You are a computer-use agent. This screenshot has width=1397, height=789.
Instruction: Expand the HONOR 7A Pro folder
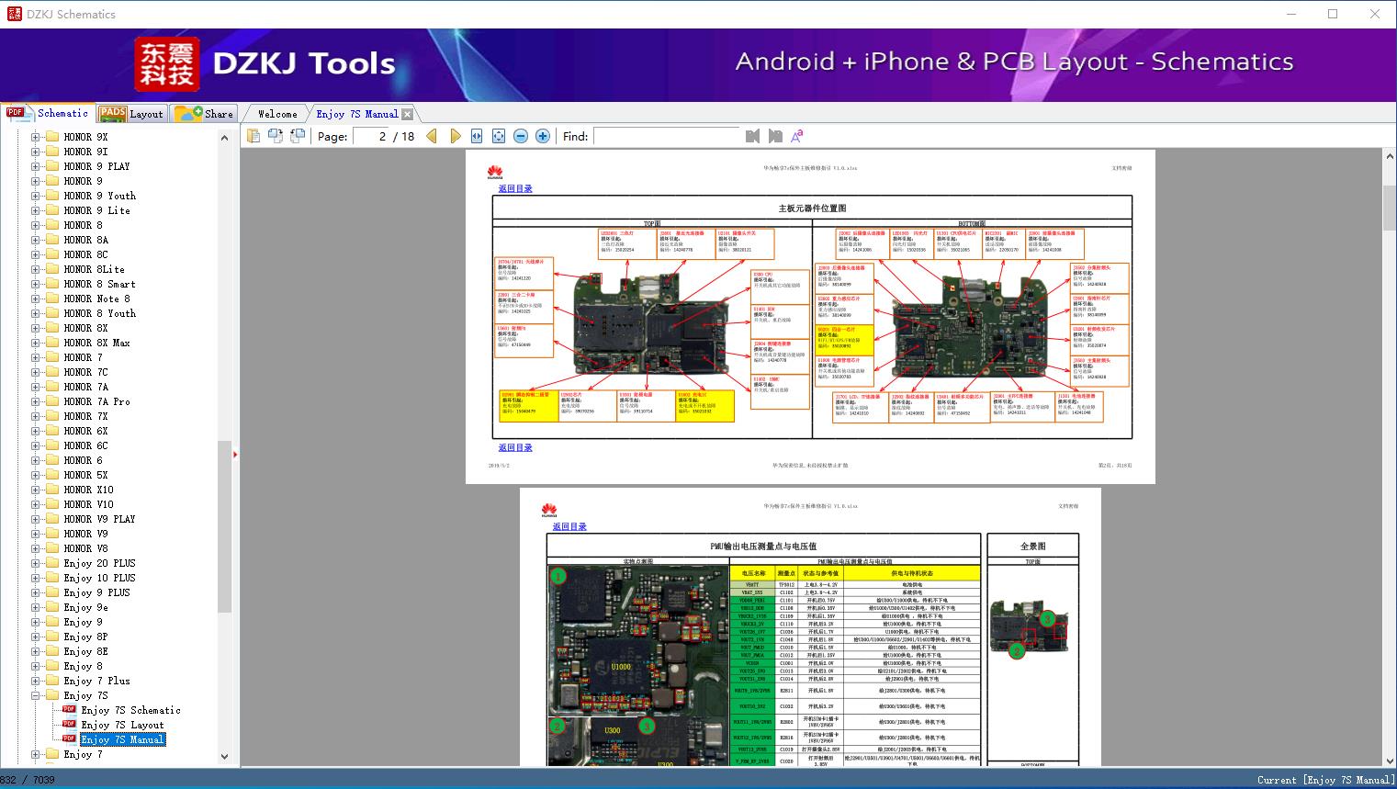point(36,401)
